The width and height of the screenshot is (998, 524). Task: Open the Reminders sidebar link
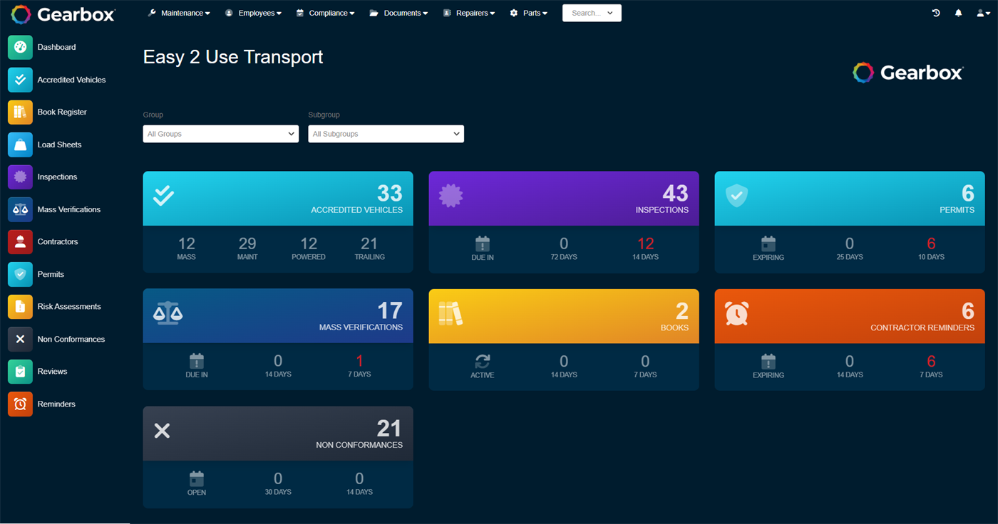[x=56, y=404]
